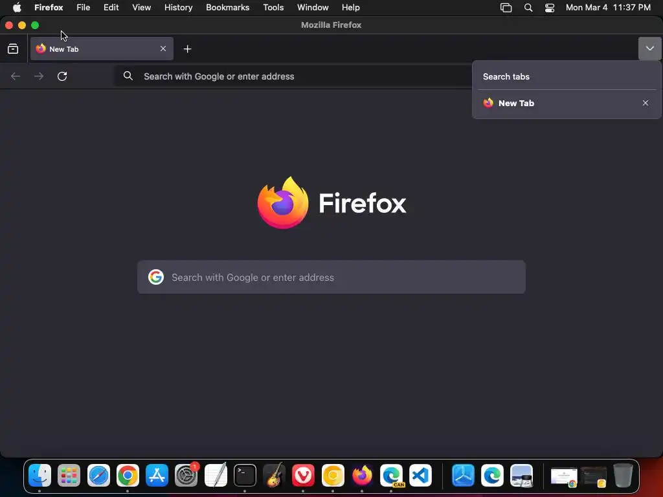This screenshot has width=663, height=497.
Task: Open the Trash in the Dock
Action: point(623,476)
